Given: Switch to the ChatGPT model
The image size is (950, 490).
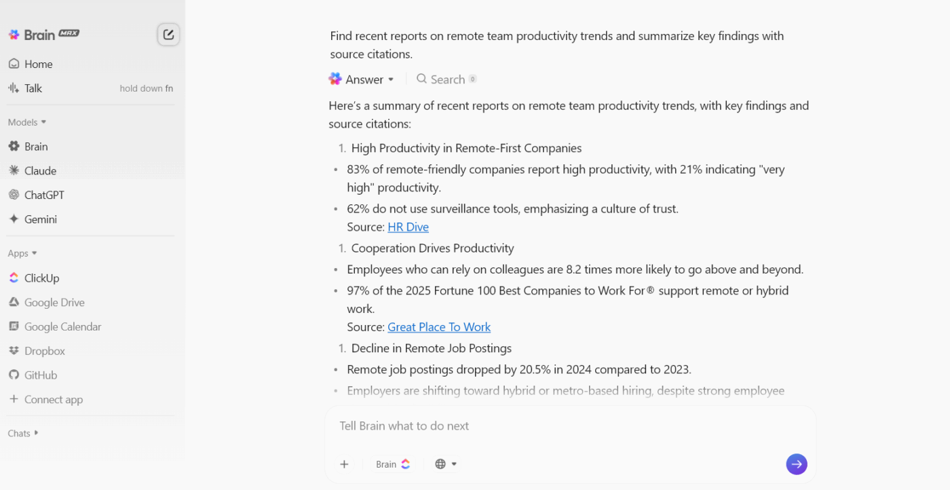Looking at the screenshot, I should pos(44,195).
